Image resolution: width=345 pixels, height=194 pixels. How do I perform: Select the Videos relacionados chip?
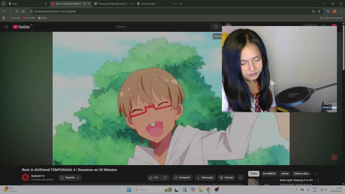[x=302, y=174]
